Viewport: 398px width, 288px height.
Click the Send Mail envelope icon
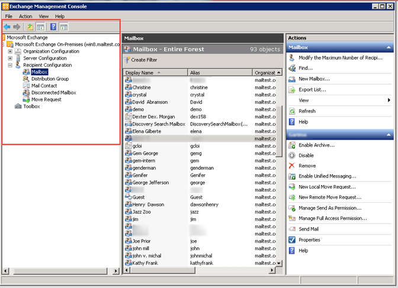(292, 229)
